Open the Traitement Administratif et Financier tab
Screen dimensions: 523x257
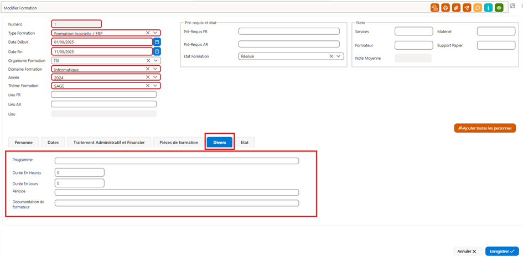coord(109,142)
